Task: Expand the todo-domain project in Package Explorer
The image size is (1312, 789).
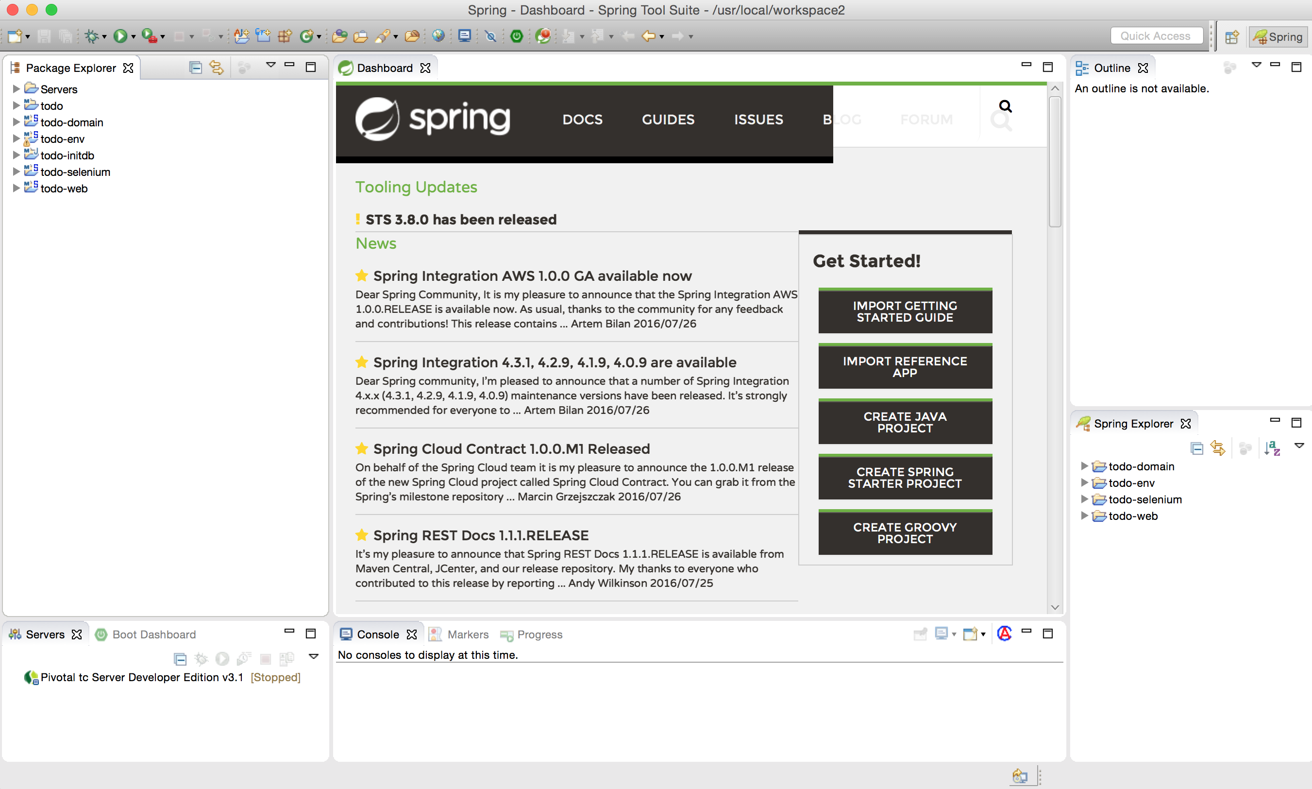Action: point(13,122)
